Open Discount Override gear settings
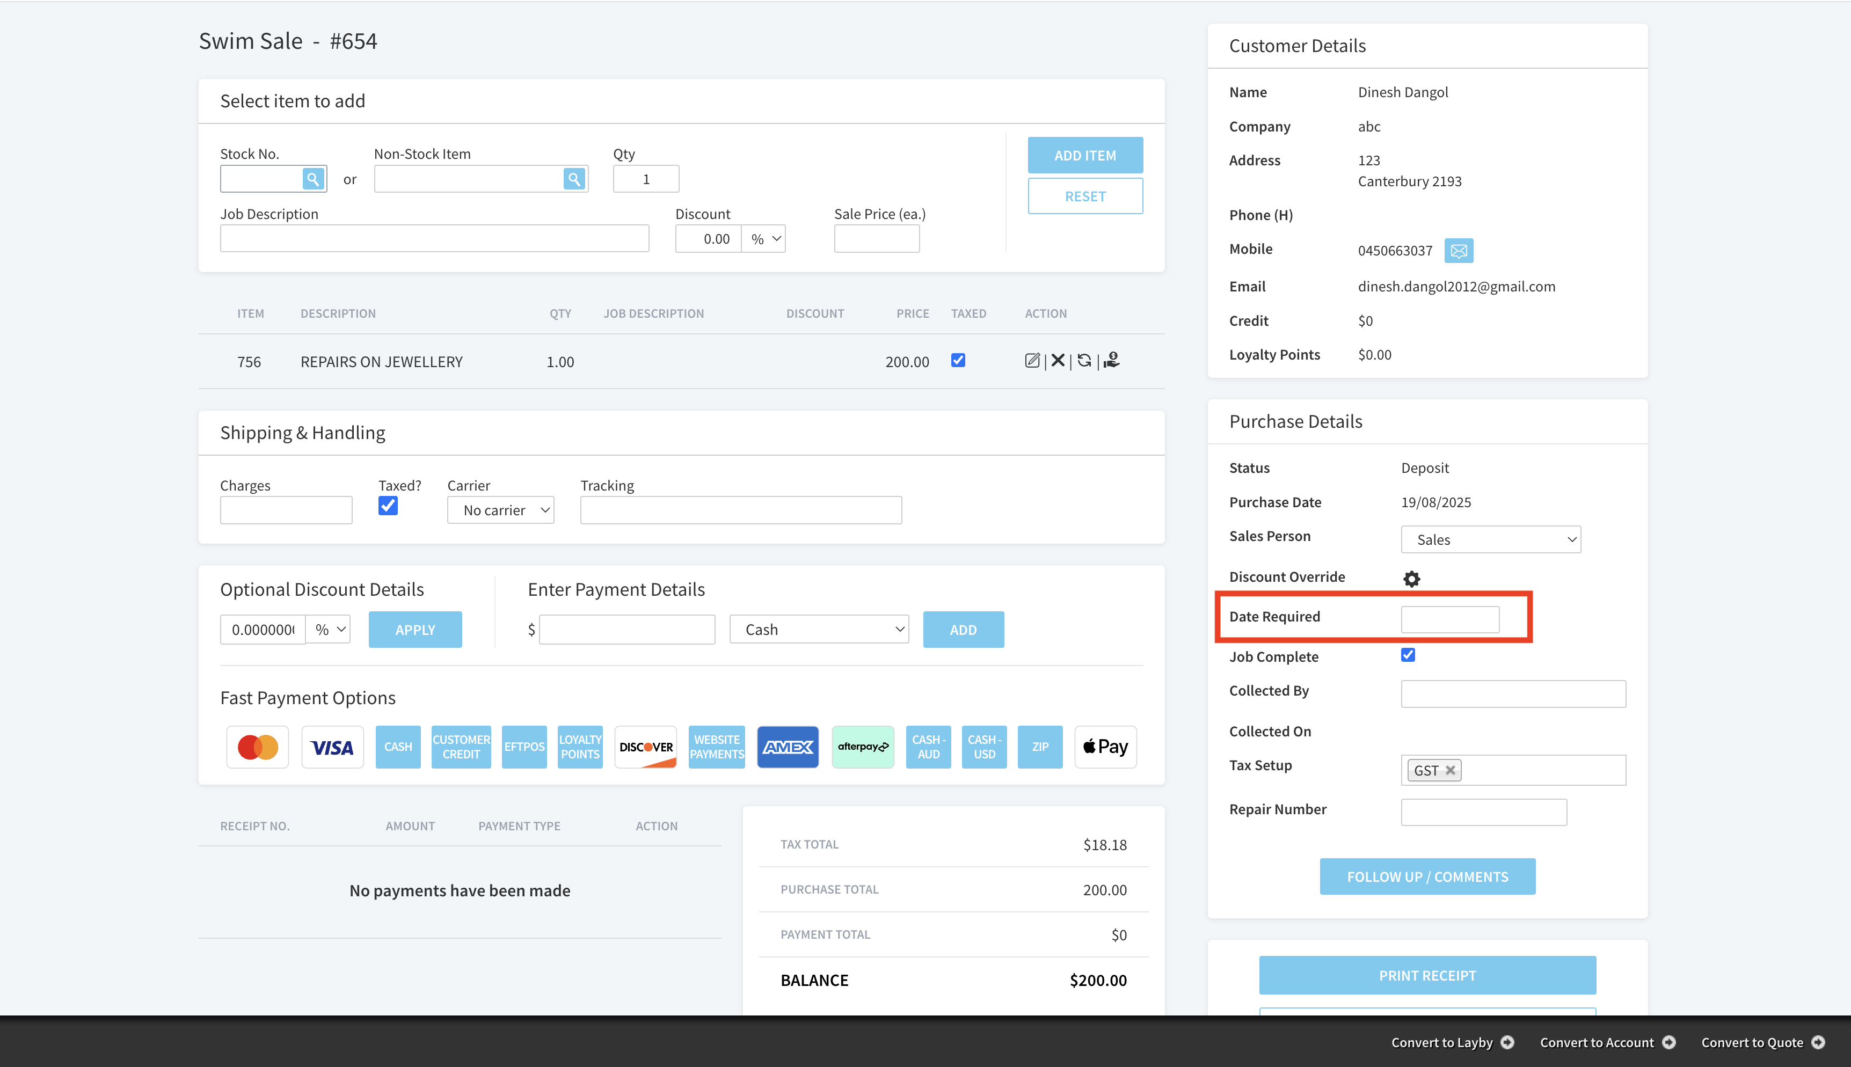1851x1067 pixels. [x=1411, y=579]
